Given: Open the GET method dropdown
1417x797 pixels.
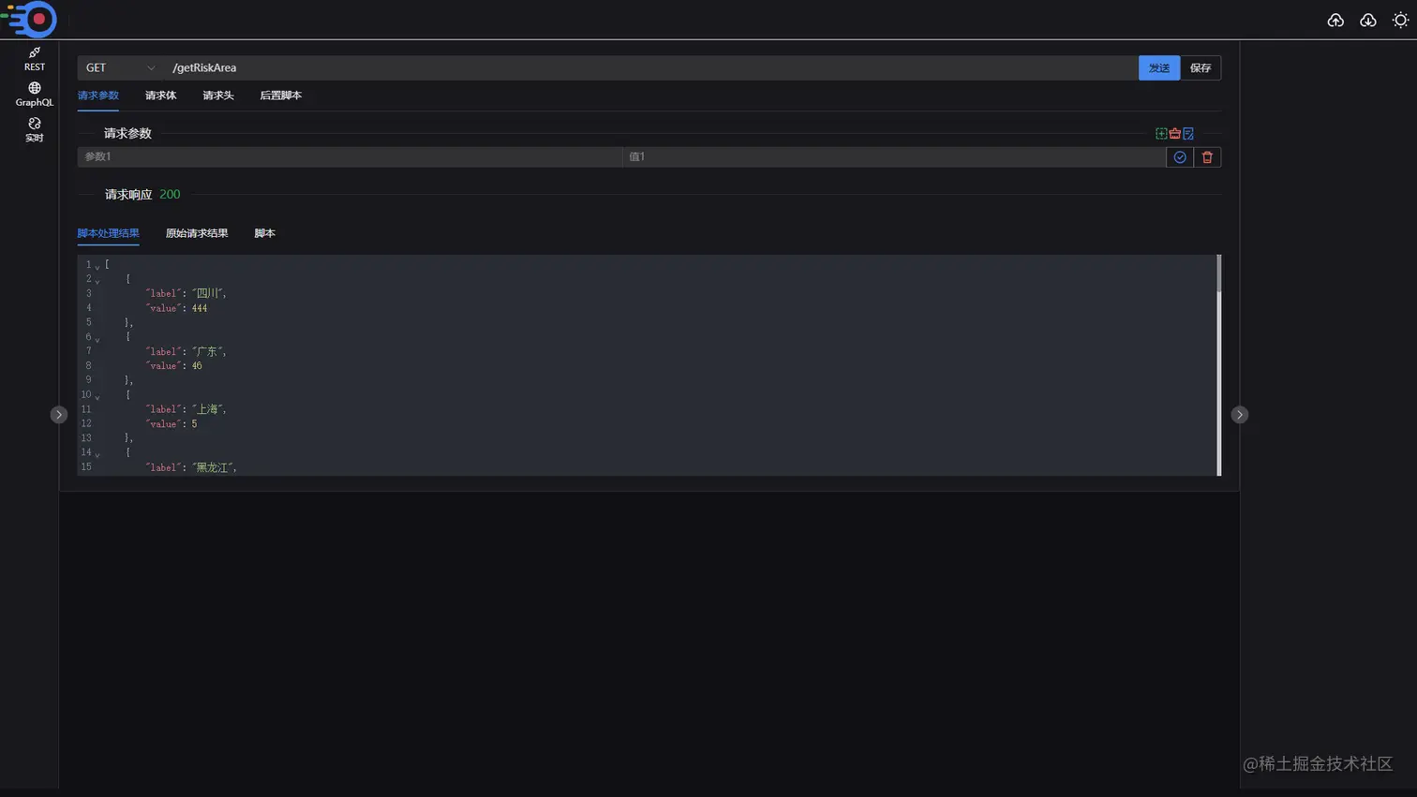Looking at the screenshot, I should [x=120, y=67].
